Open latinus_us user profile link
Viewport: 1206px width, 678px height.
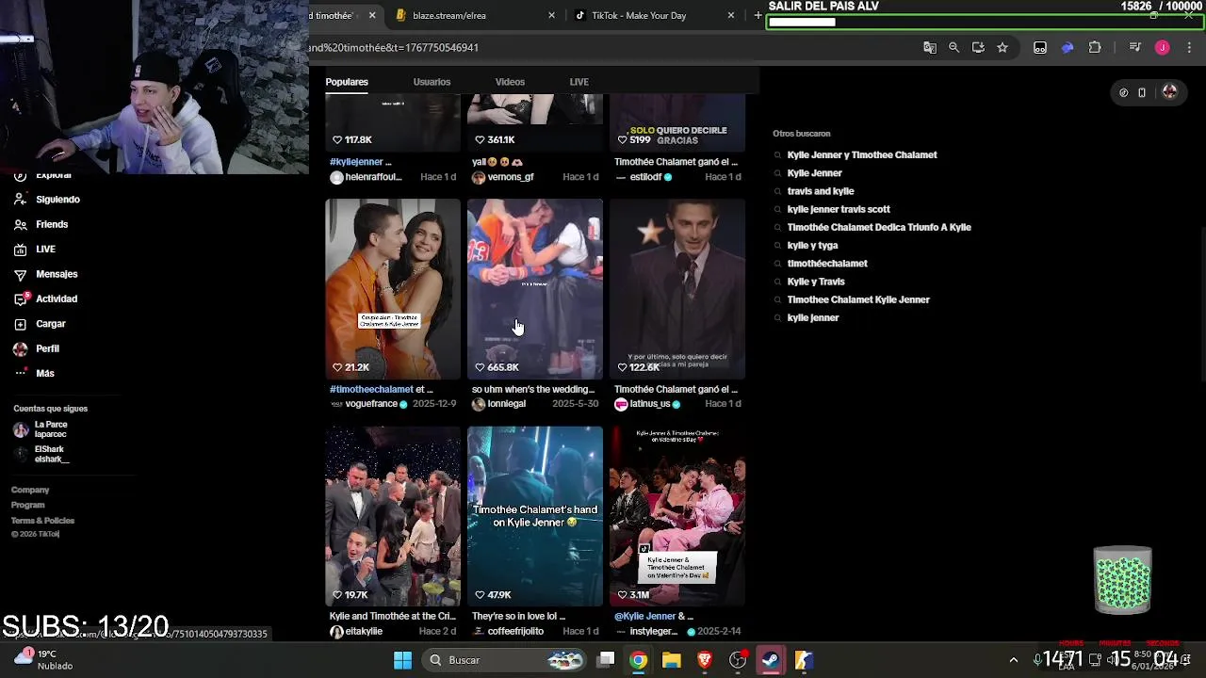[650, 404]
